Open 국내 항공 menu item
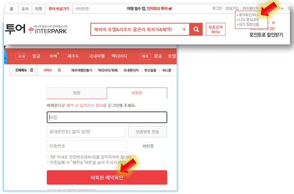This screenshot has width=294, height=194. pyautogui.click(x=36, y=56)
